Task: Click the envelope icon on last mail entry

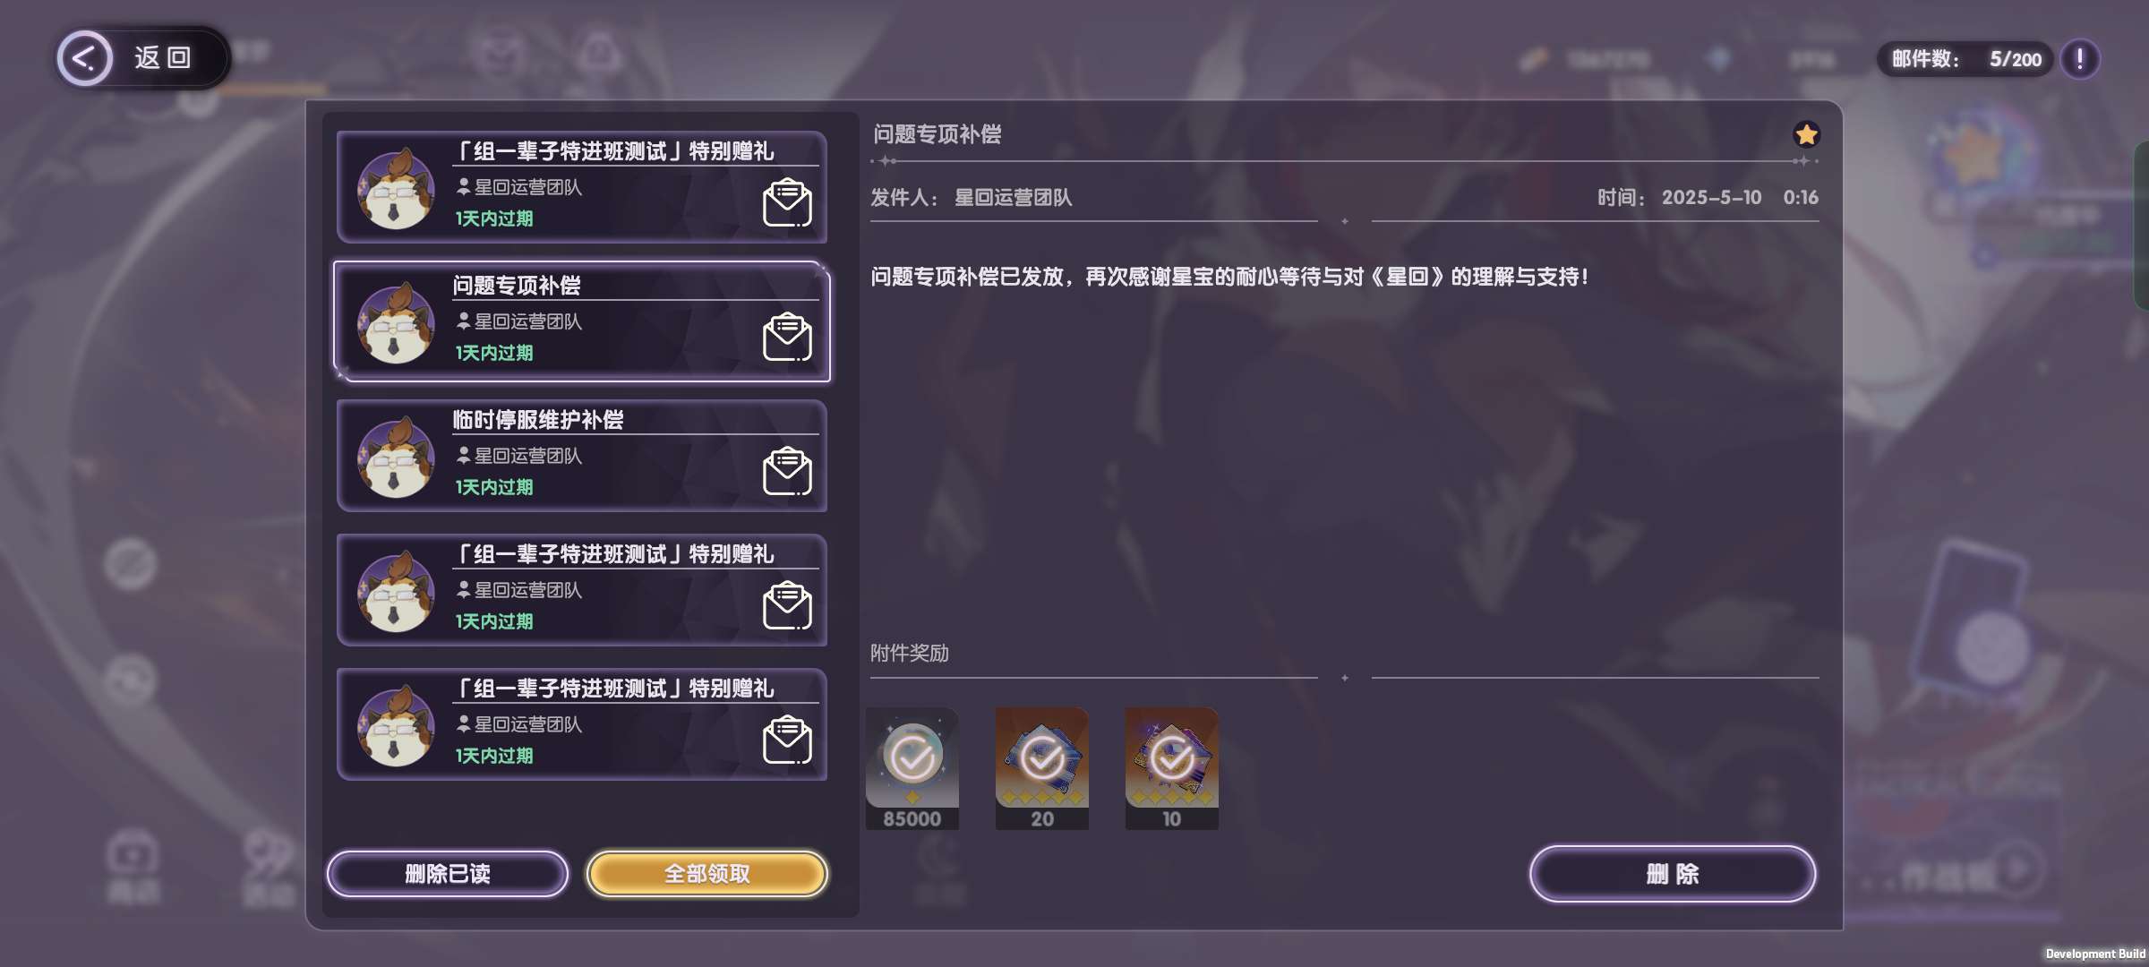Action: (x=787, y=740)
